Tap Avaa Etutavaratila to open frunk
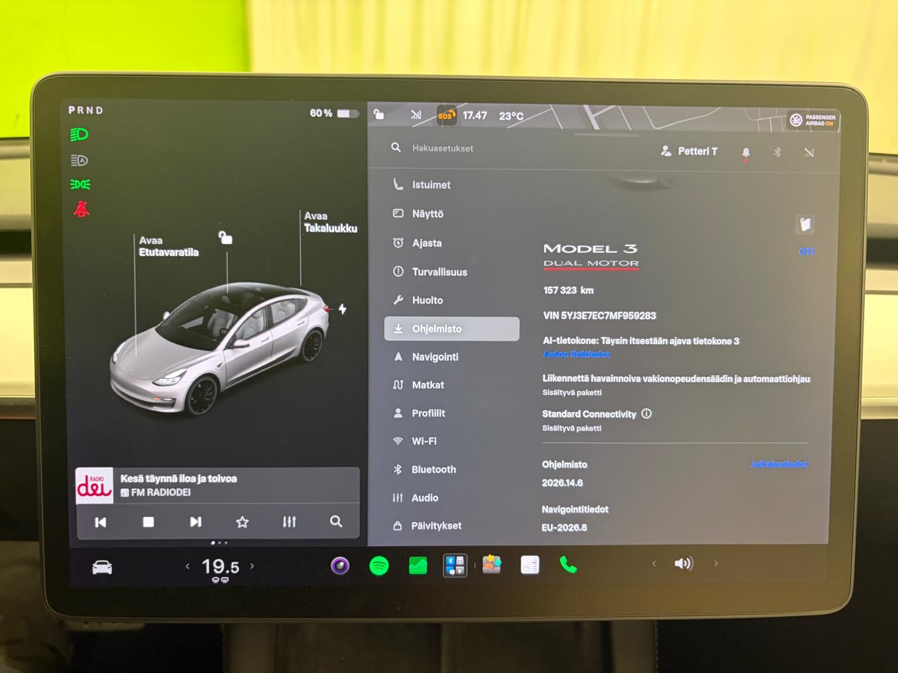898x673 pixels. click(168, 246)
